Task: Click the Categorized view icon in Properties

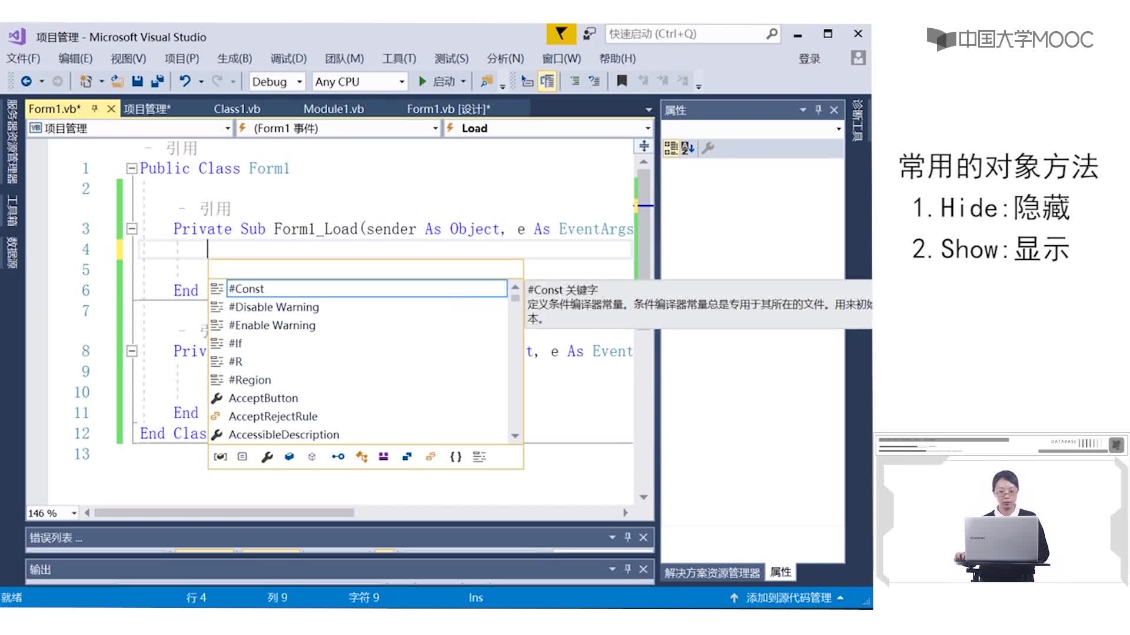Action: [x=670, y=148]
